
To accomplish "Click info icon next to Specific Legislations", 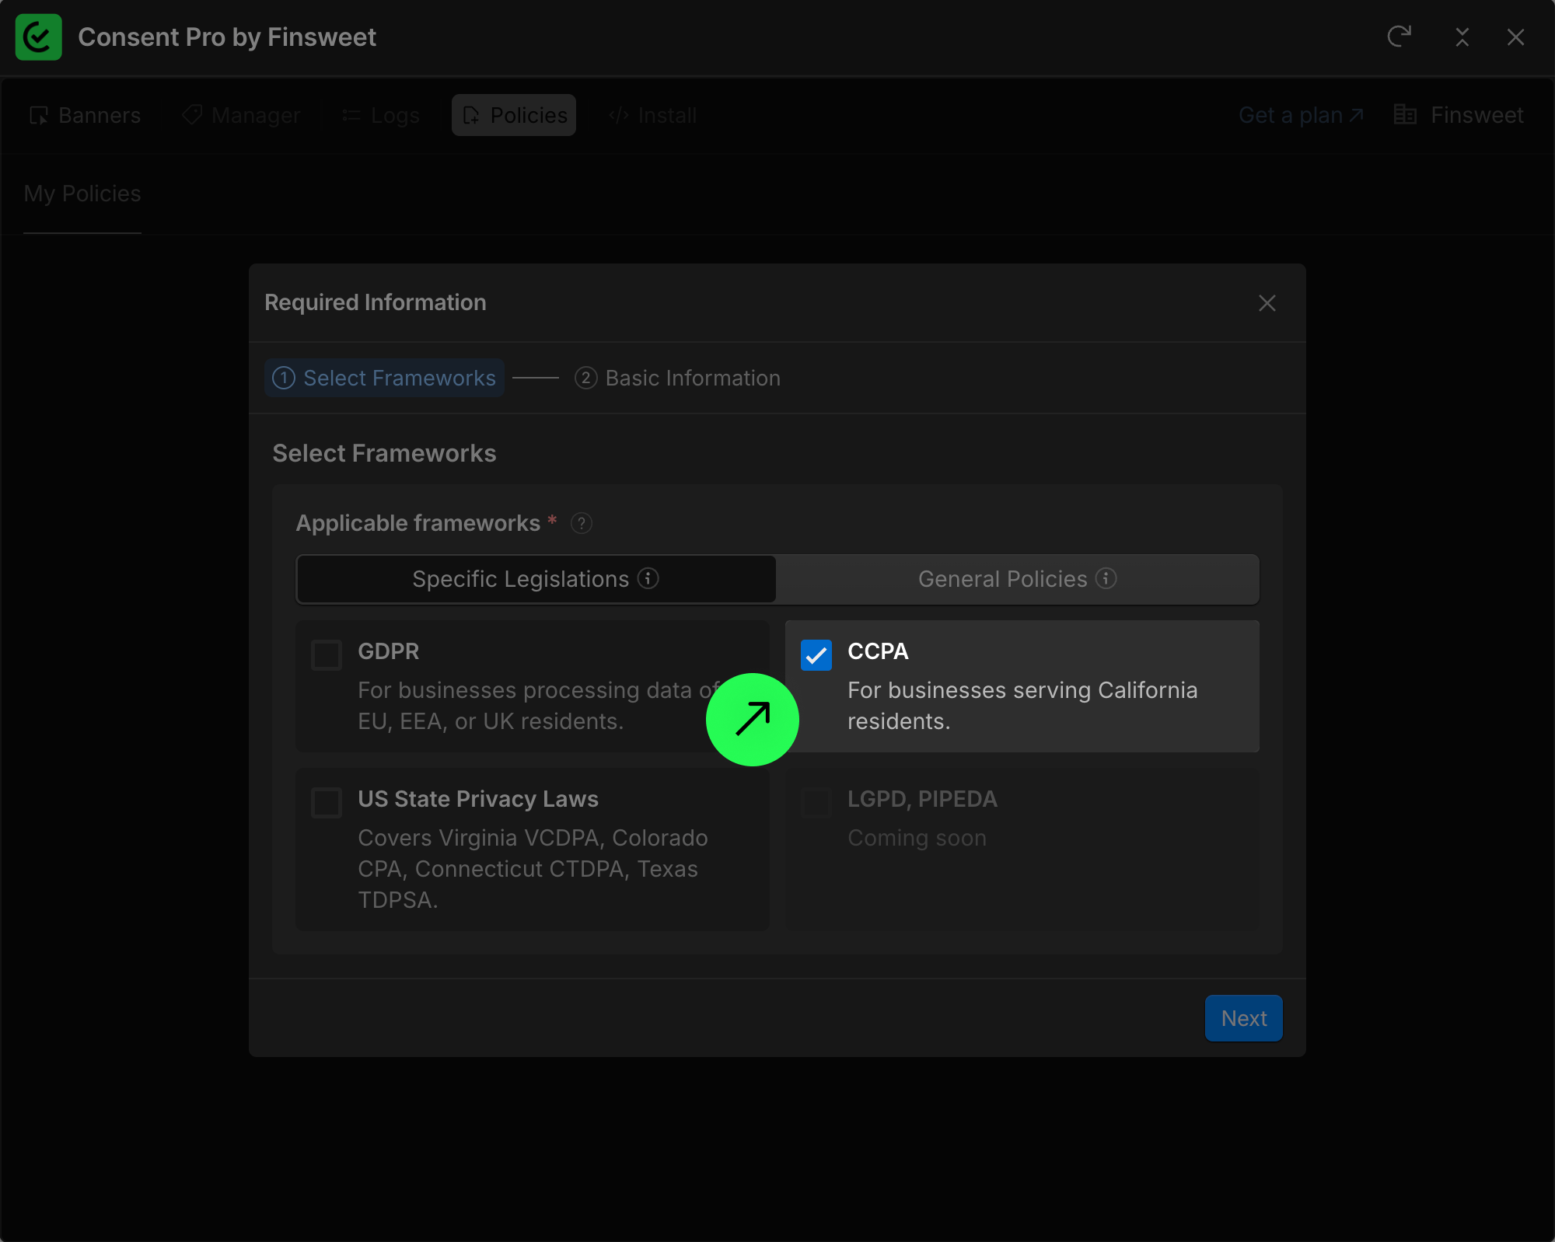I will pyautogui.click(x=648, y=578).
